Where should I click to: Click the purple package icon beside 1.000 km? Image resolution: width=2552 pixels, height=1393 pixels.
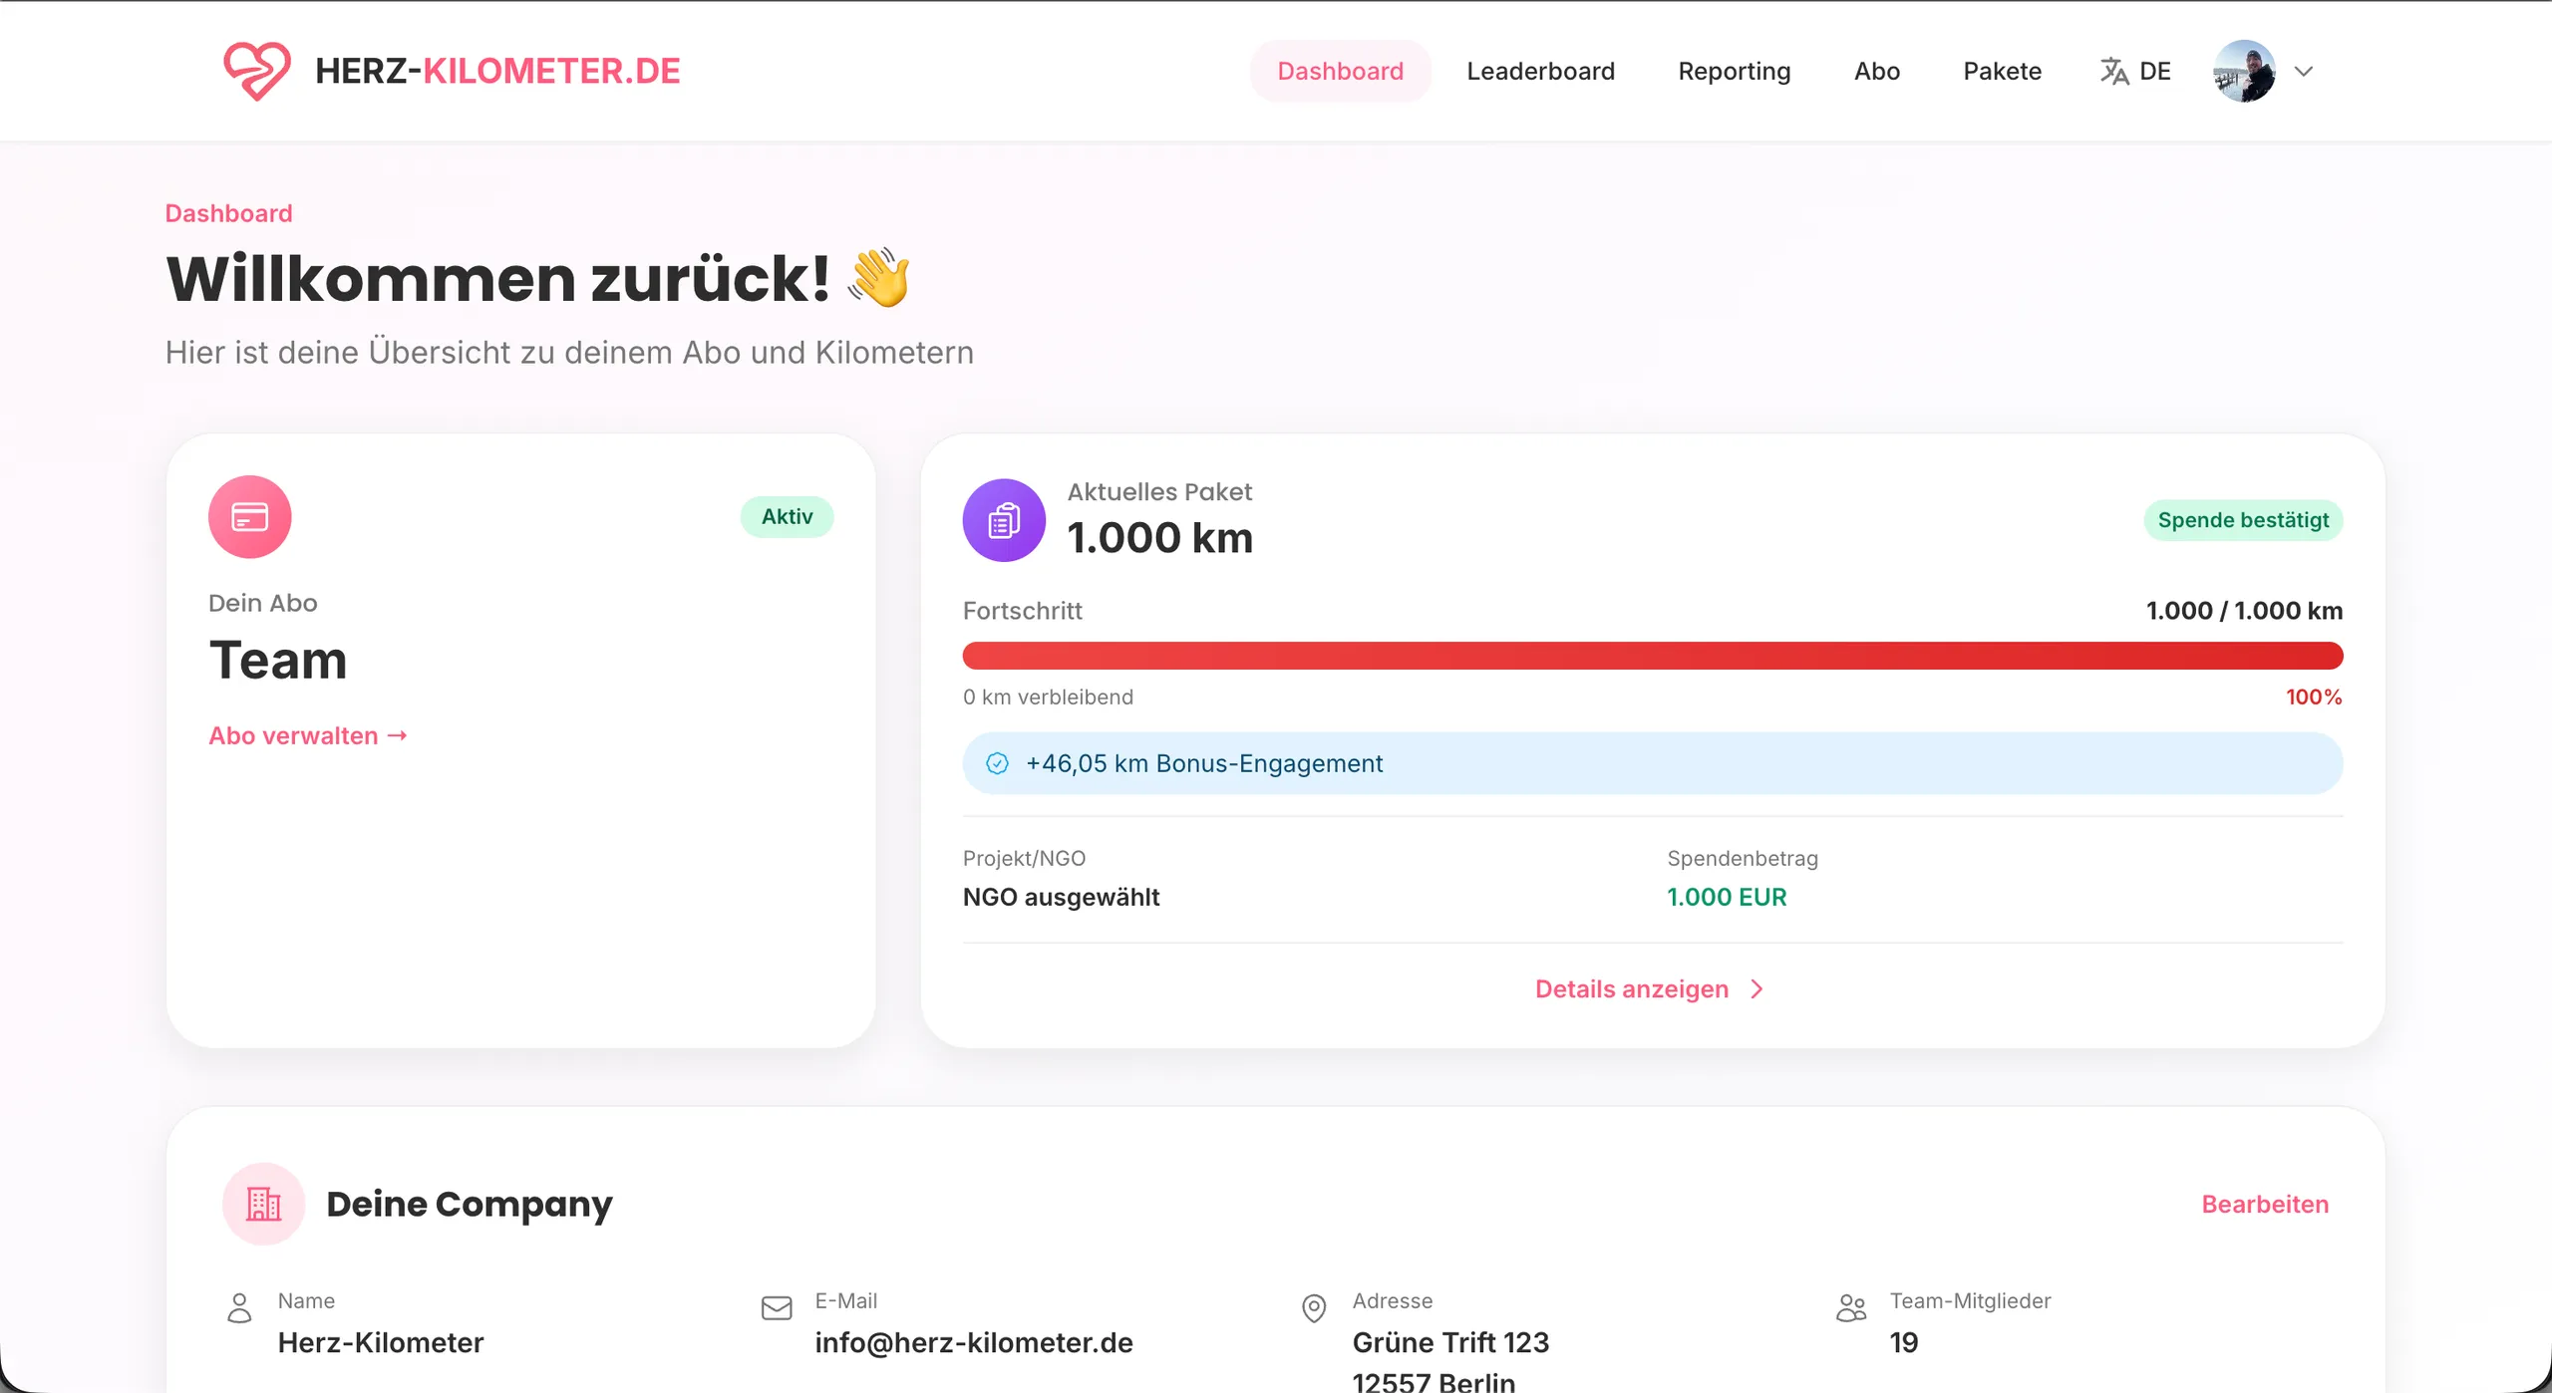[1004, 519]
